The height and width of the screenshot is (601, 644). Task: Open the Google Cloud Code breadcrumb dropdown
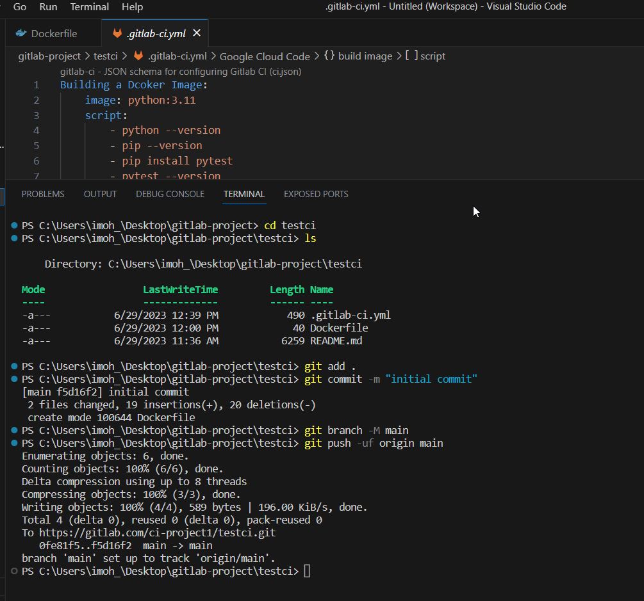264,56
